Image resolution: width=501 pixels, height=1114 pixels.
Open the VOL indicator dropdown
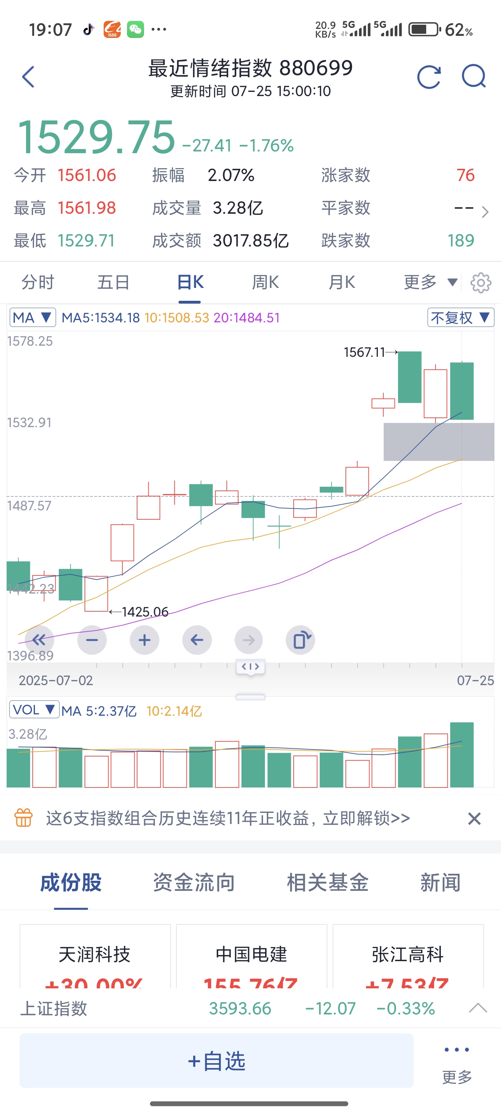click(34, 710)
